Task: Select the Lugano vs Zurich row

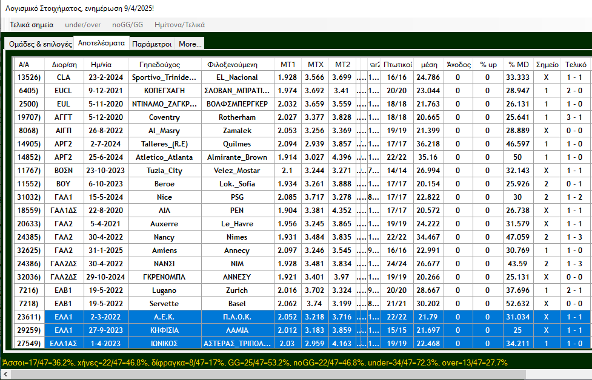Action: (x=164, y=290)
